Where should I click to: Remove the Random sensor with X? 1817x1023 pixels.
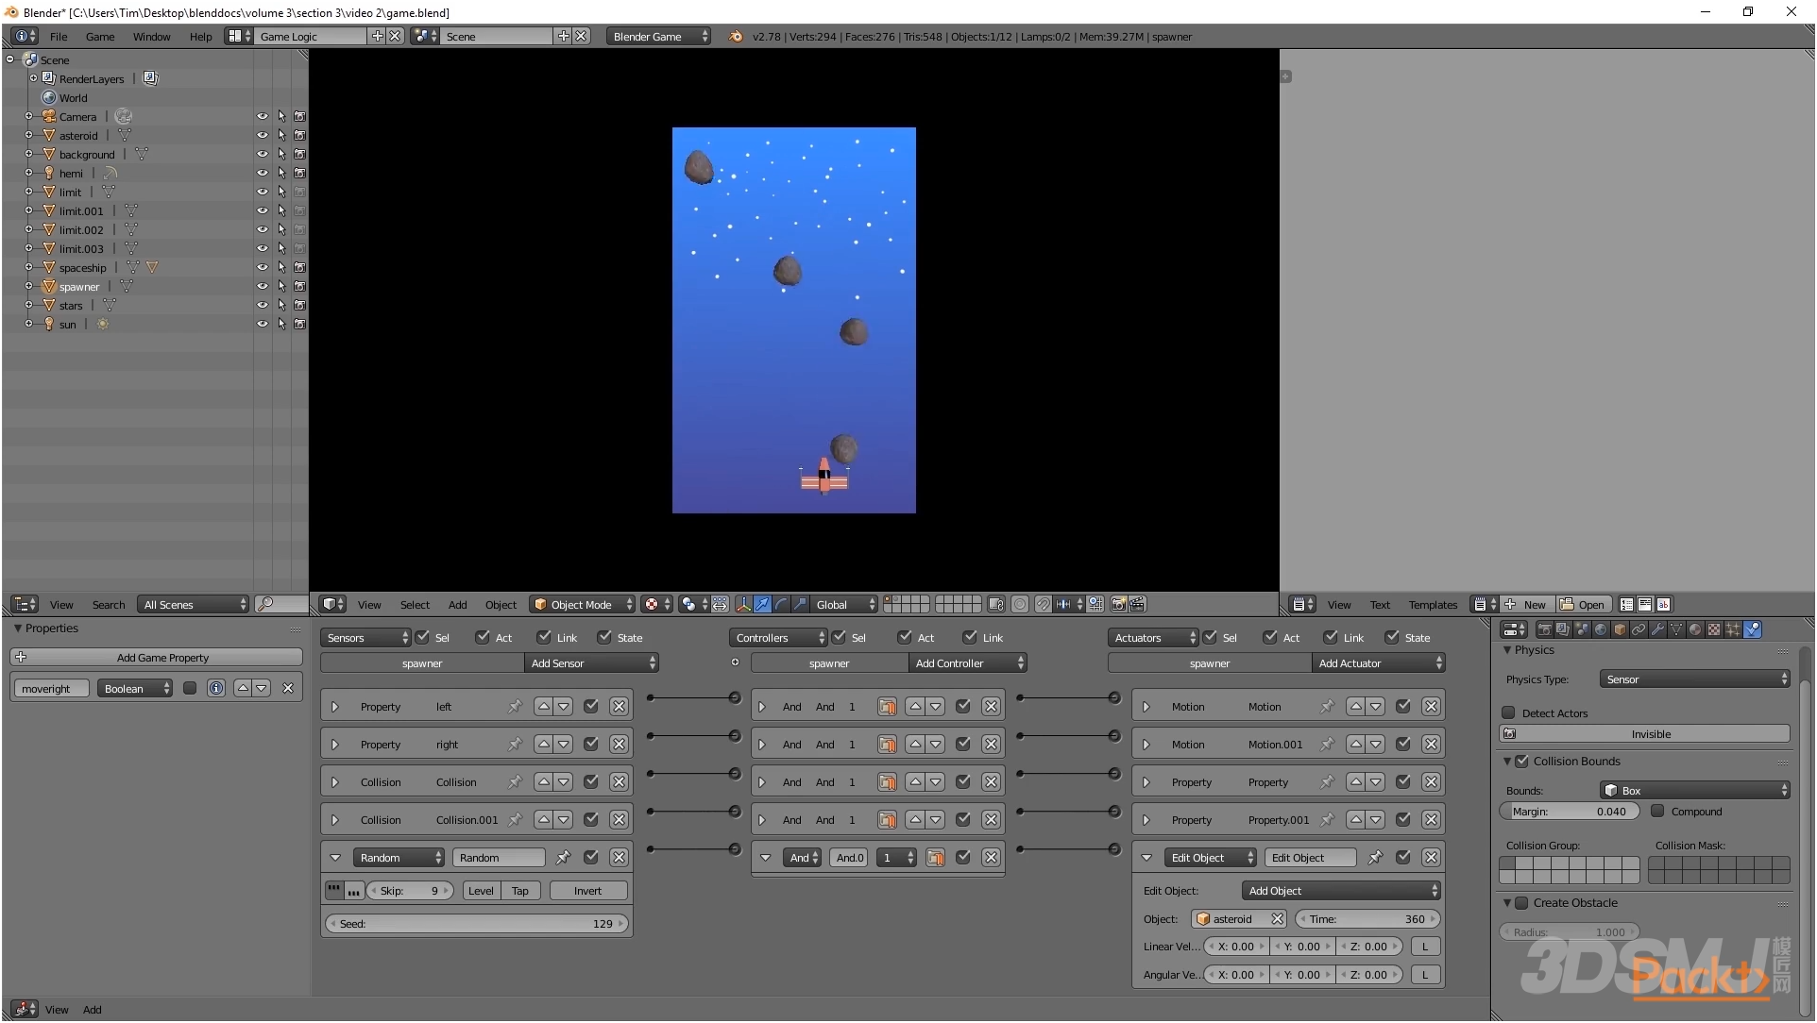[619, 858]
